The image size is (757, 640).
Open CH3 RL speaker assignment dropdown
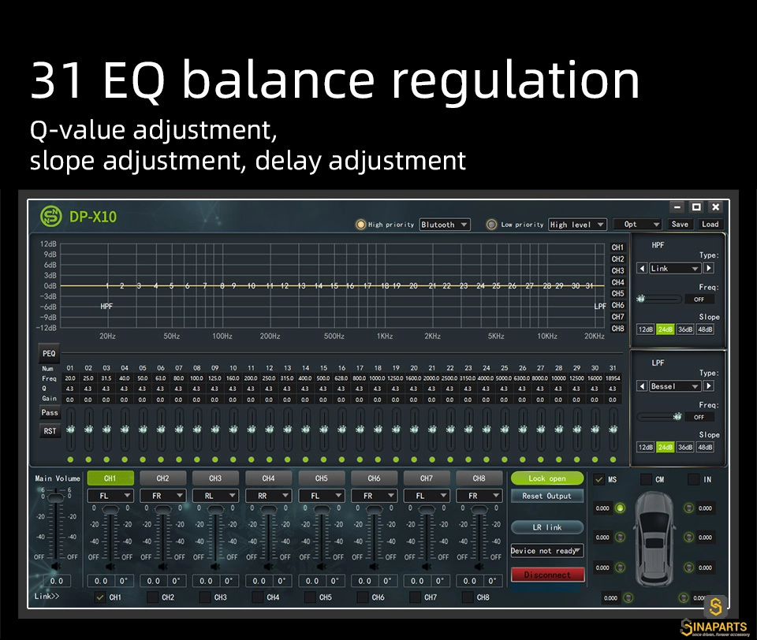215,496
